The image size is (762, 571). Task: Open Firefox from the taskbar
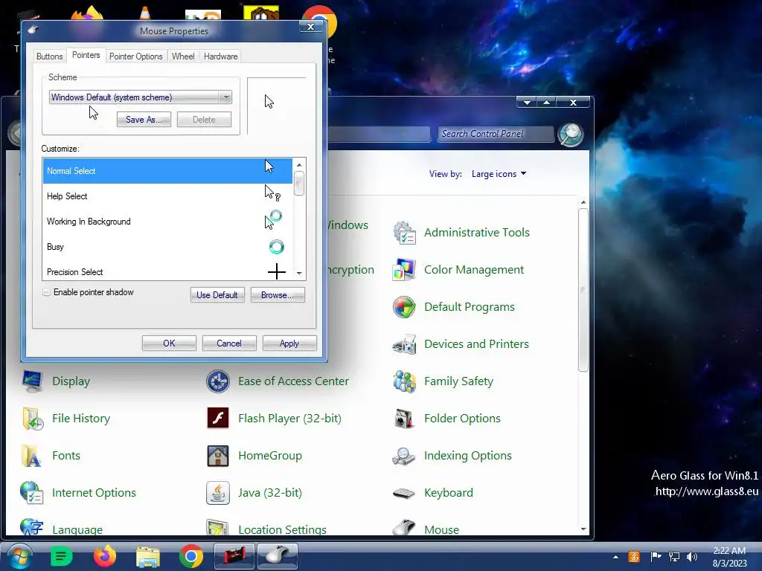pyautogui.click(x=105, y=556)
